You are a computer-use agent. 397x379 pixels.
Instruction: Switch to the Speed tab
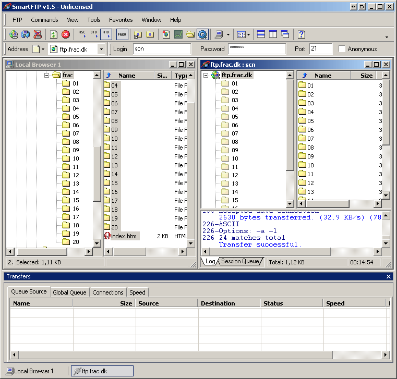[x=138, y=292]
